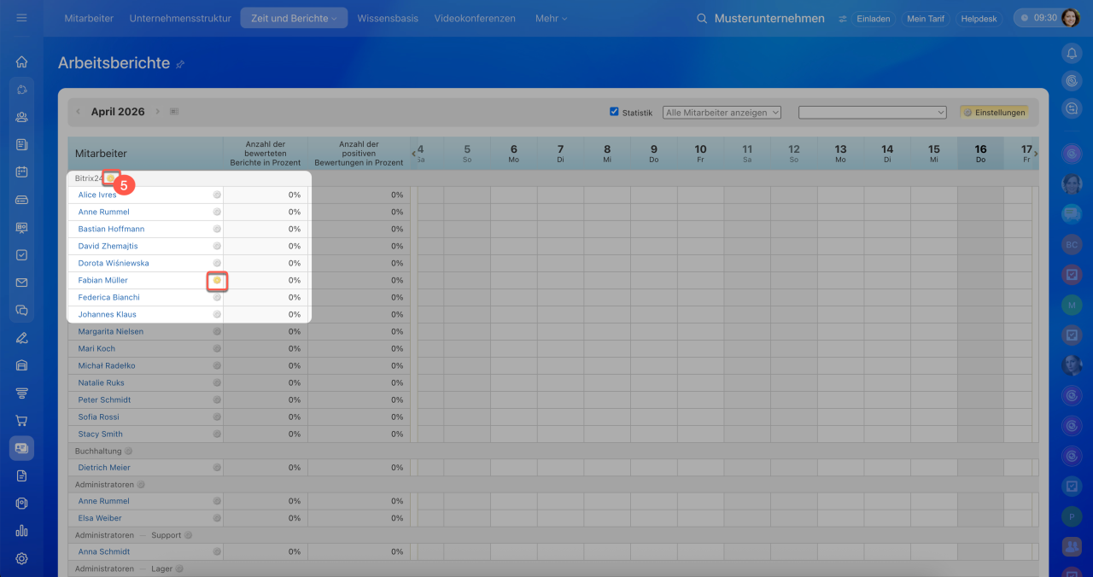Open the calendar icon in left sidebar

(x=22, y=172)
